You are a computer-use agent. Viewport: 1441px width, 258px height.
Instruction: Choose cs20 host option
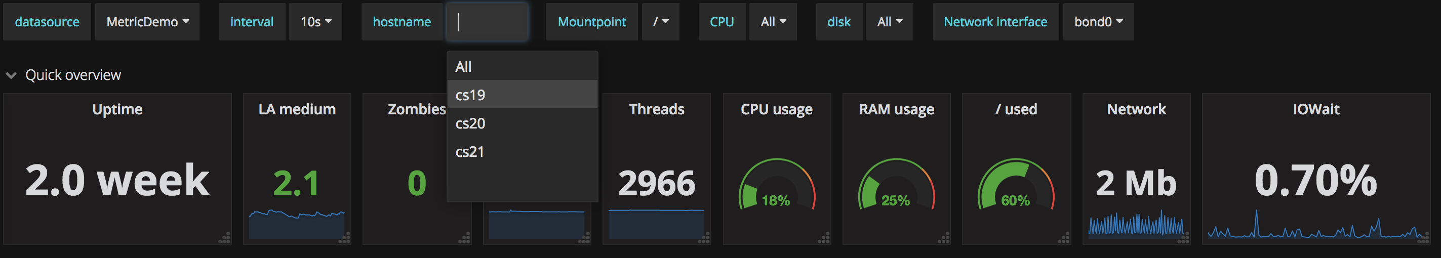tap(470, 123)
